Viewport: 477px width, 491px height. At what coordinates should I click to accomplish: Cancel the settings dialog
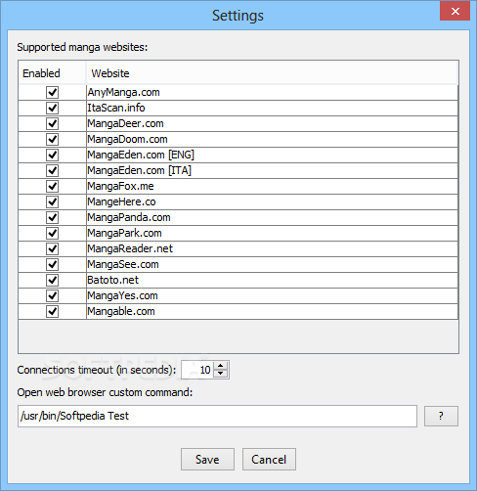click(x=269, y=460)
